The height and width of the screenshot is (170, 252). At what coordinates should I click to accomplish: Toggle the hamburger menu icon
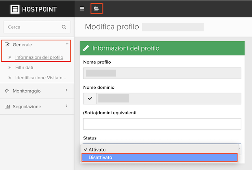(x=82, y=9)
